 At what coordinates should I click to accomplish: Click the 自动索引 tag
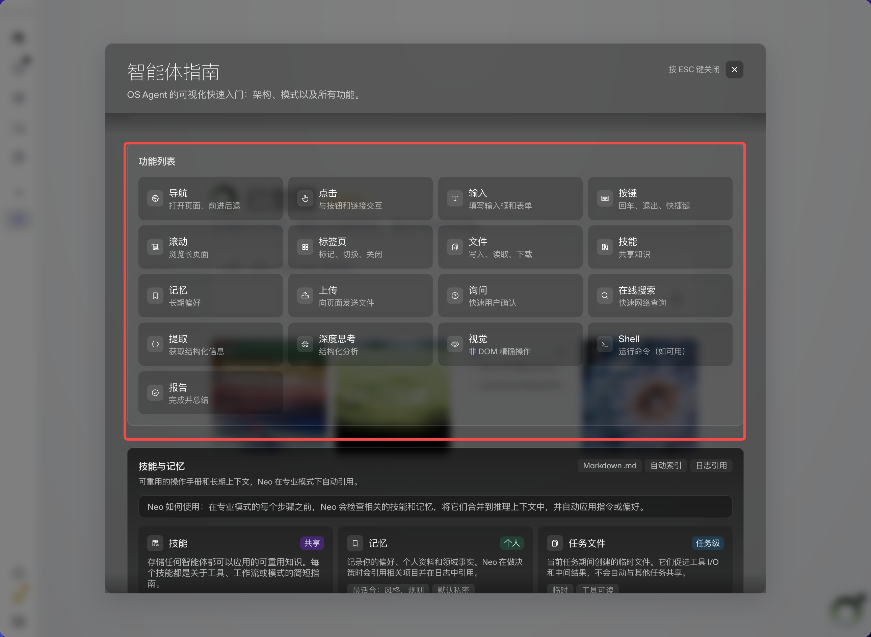(x=666, y=465)
